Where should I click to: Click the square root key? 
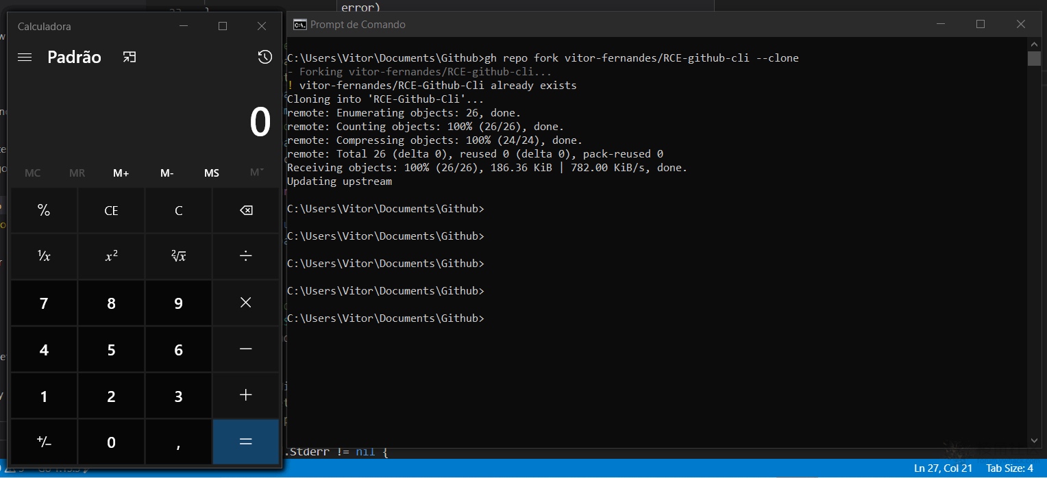point(178,256)
